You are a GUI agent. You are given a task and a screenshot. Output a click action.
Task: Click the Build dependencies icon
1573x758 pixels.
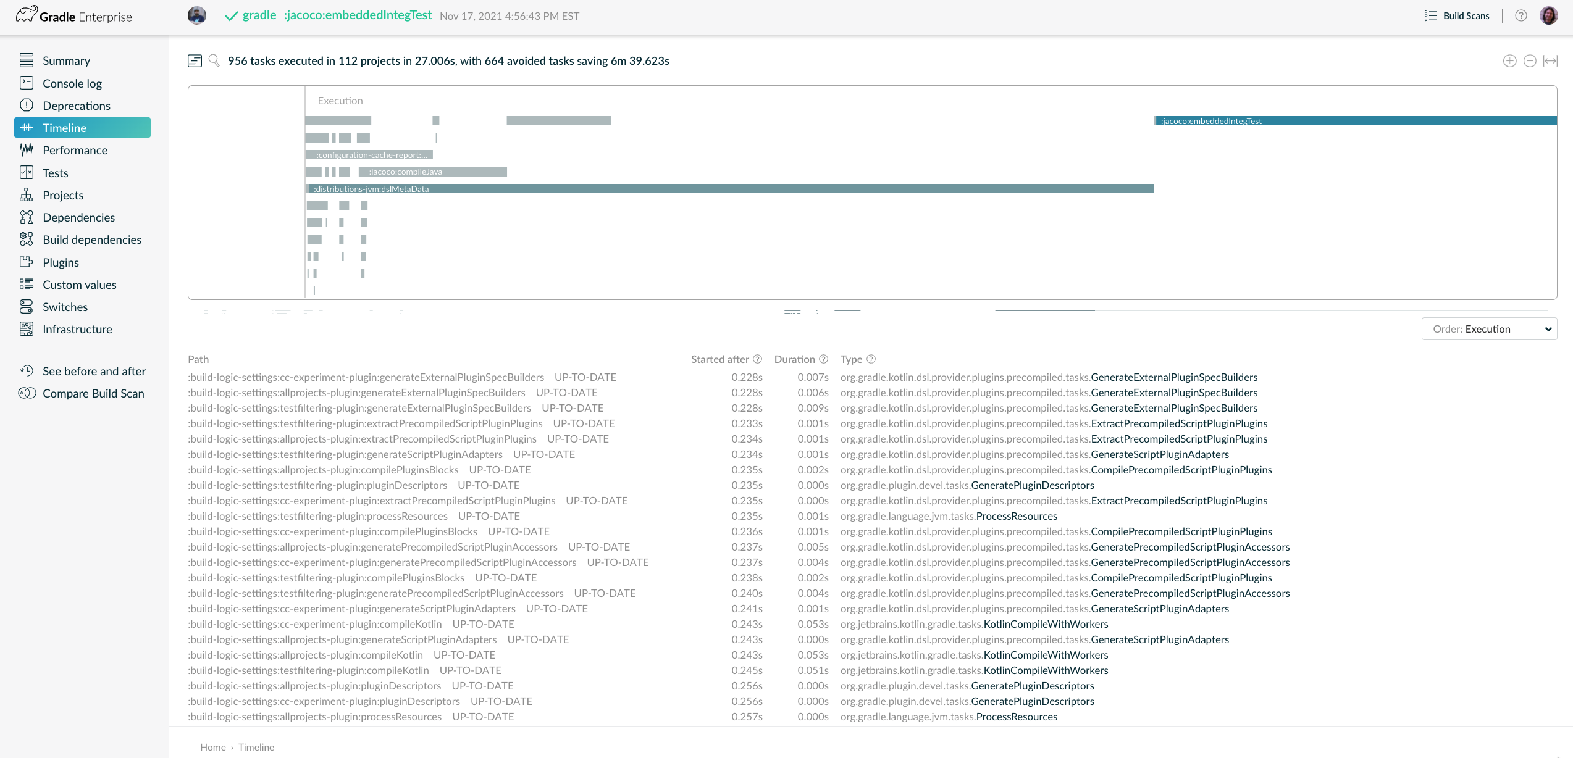pos(27,239)
